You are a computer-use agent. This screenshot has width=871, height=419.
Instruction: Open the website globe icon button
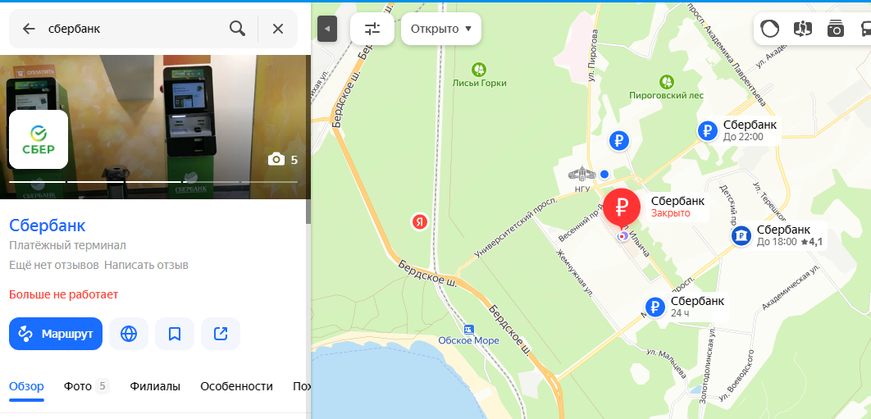coord(129,334)
